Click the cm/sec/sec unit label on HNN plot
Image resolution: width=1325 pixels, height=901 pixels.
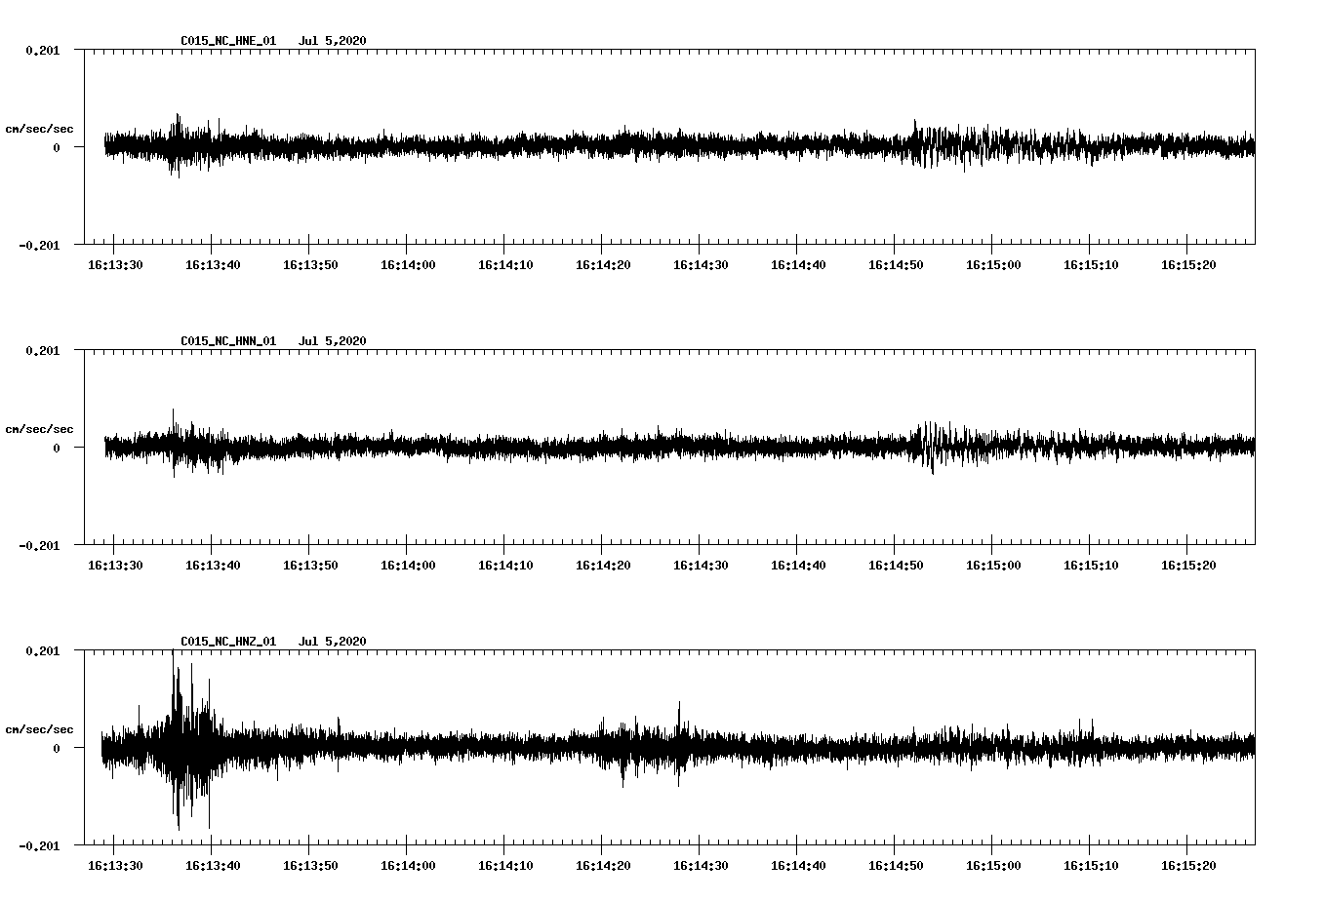point(39,429)
